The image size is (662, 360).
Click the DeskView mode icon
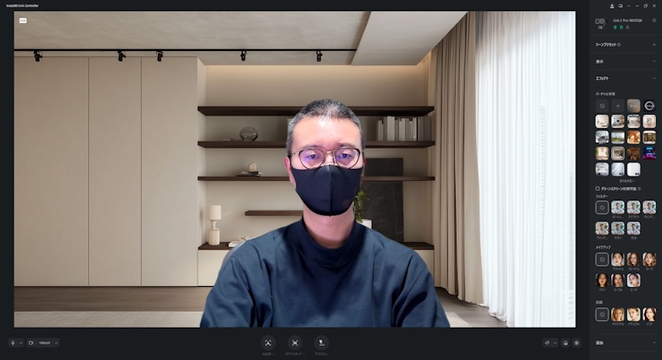click(x=322, y=342)
